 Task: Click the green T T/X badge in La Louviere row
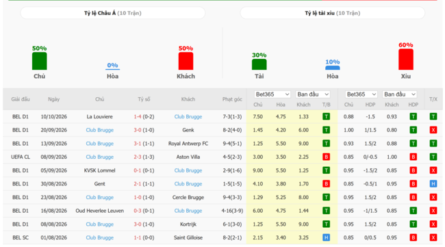click(433, 116)
